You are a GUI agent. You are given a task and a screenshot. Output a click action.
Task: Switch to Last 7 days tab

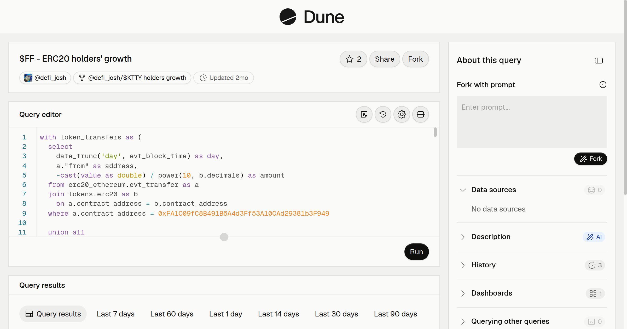tap(115, 314)
